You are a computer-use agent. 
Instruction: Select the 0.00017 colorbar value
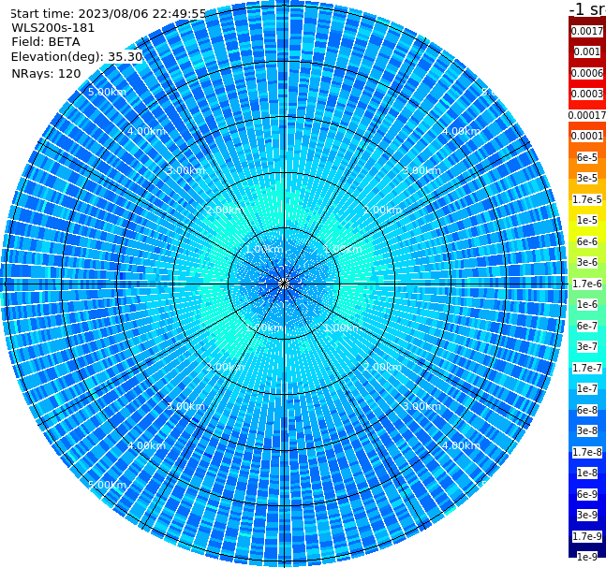pos(587,115)
